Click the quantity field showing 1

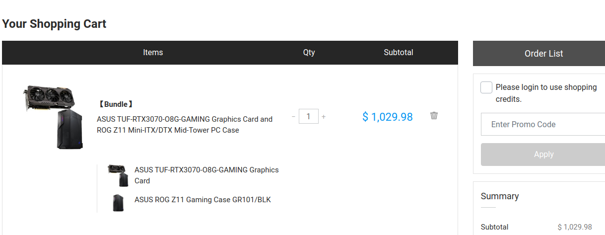click(309, 117)
